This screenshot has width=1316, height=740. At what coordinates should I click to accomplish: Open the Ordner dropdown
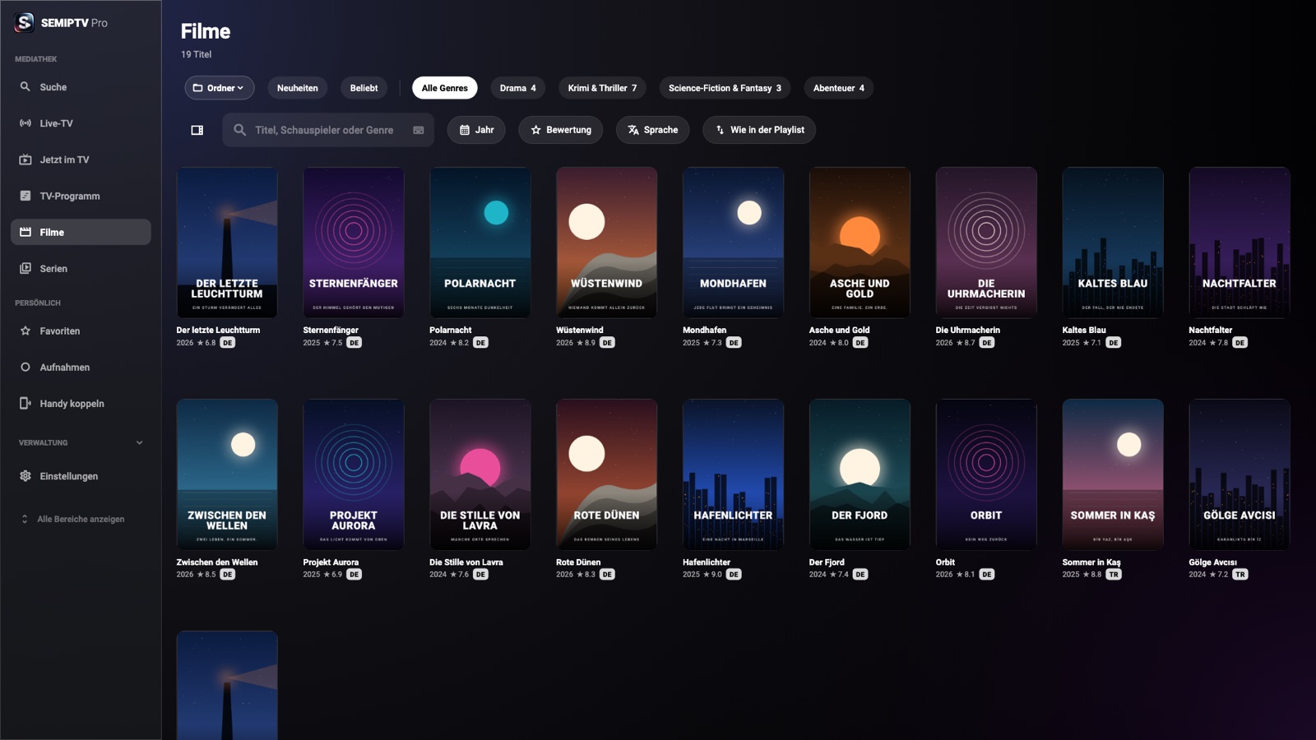(x=219, y=88)
